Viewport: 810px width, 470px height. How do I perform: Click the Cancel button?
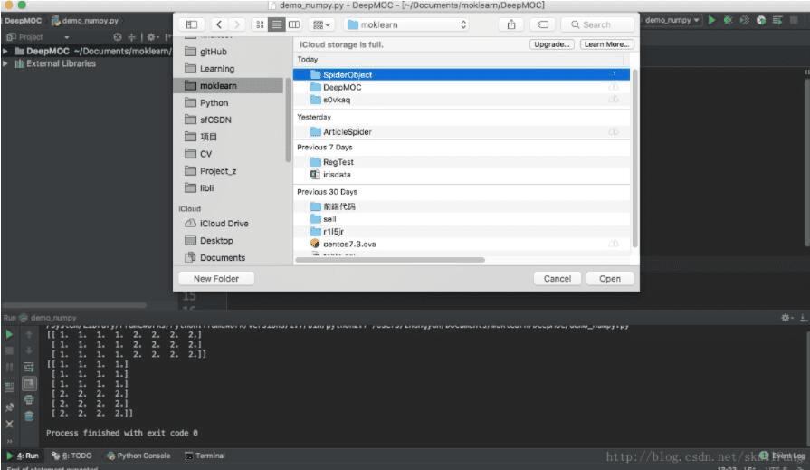click(557, 278)
